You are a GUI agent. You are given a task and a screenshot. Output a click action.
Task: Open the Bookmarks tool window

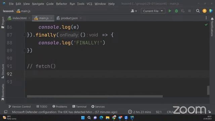click(x=3, y=92)
